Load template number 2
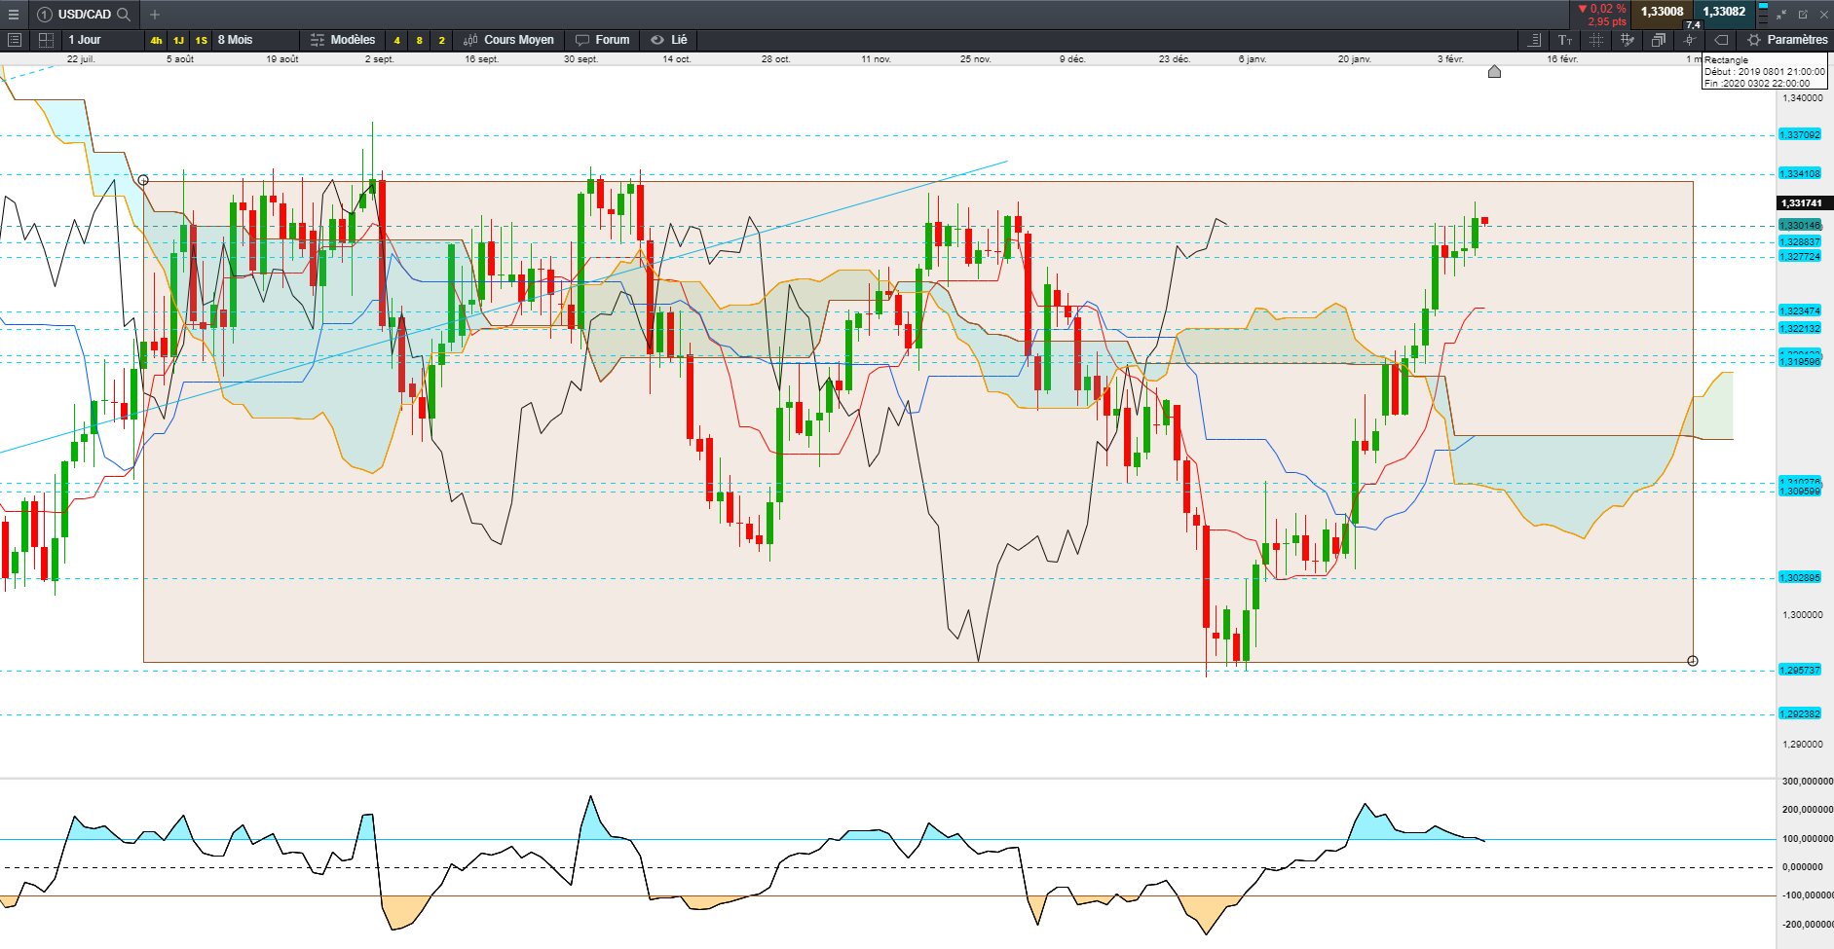This screenshot has width=1834, height=949. pos(441,40)
